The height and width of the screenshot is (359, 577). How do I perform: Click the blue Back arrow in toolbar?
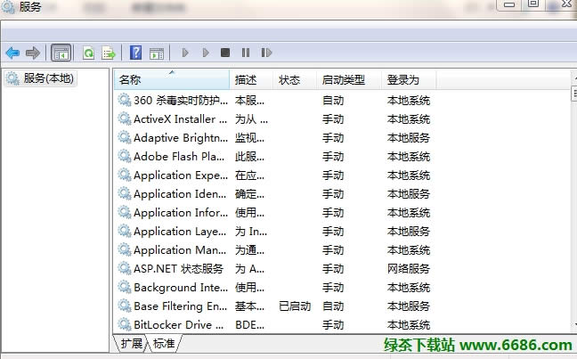click(12, 53)
